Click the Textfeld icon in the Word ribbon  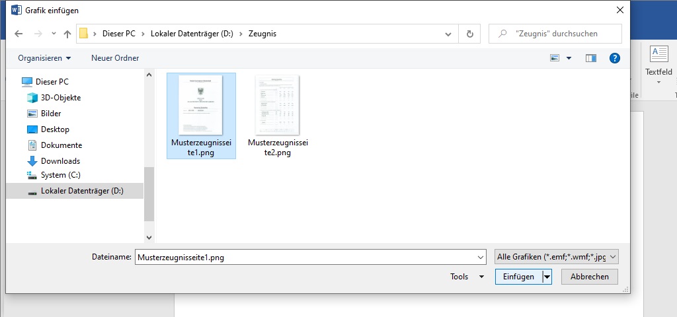pos(658,55)
